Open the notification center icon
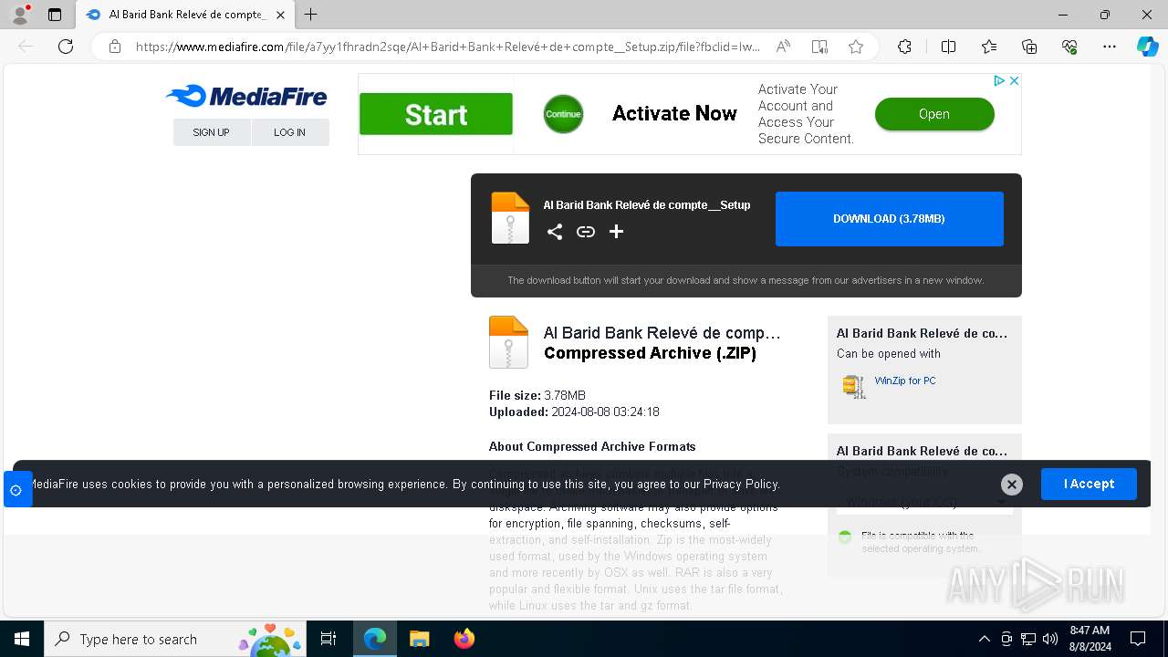Image resolution: width=1168 pixels, height=657 pixels. click(x=1138, y=639)
